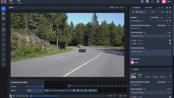Click the Custom Metadata JSON text field
Image resolution: width=174 pixels, height=98 pixels.
click(x=151, y=53)
